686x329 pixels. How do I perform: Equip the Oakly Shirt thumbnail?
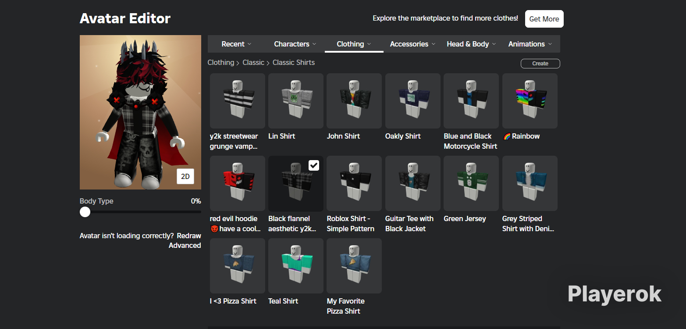[x=413, y=101]
